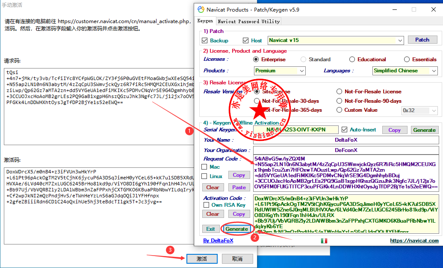Select the Custom Value radio button
Viewport: 443px width, 268px height.
pyautogui.click(x=339, y=110)
